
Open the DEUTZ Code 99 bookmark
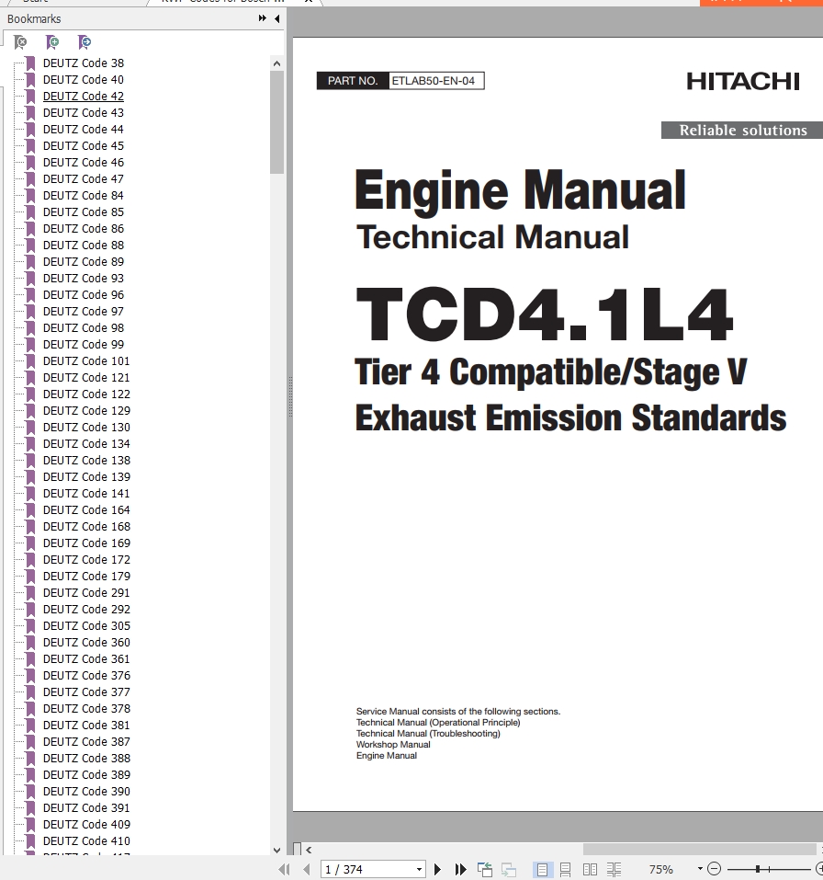(84, 345)
